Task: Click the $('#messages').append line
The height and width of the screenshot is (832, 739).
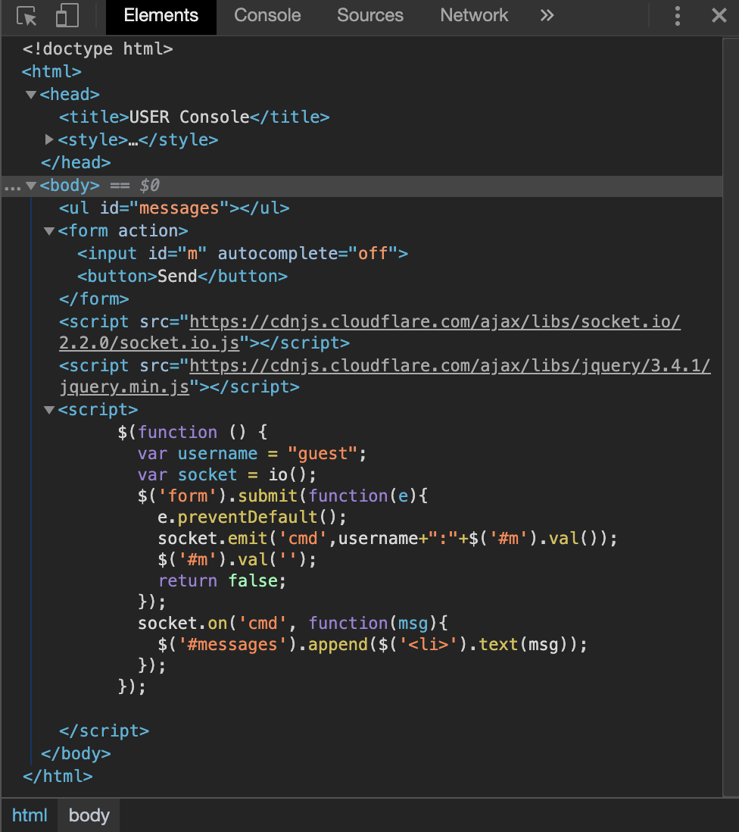Action: (373, 645)
